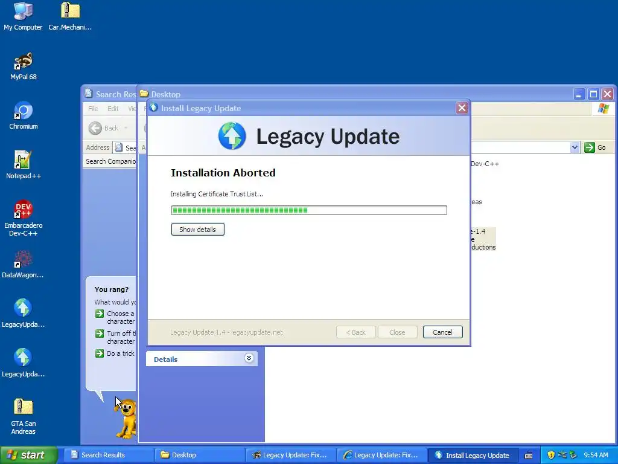Open File menu in Search Results window
The width and height of the screenshot is (618, 464).
click(x=93, y=109)
